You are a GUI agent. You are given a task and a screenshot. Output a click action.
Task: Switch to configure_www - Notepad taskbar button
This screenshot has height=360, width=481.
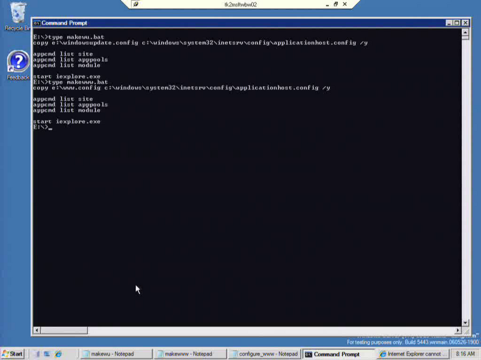[265, 354]
